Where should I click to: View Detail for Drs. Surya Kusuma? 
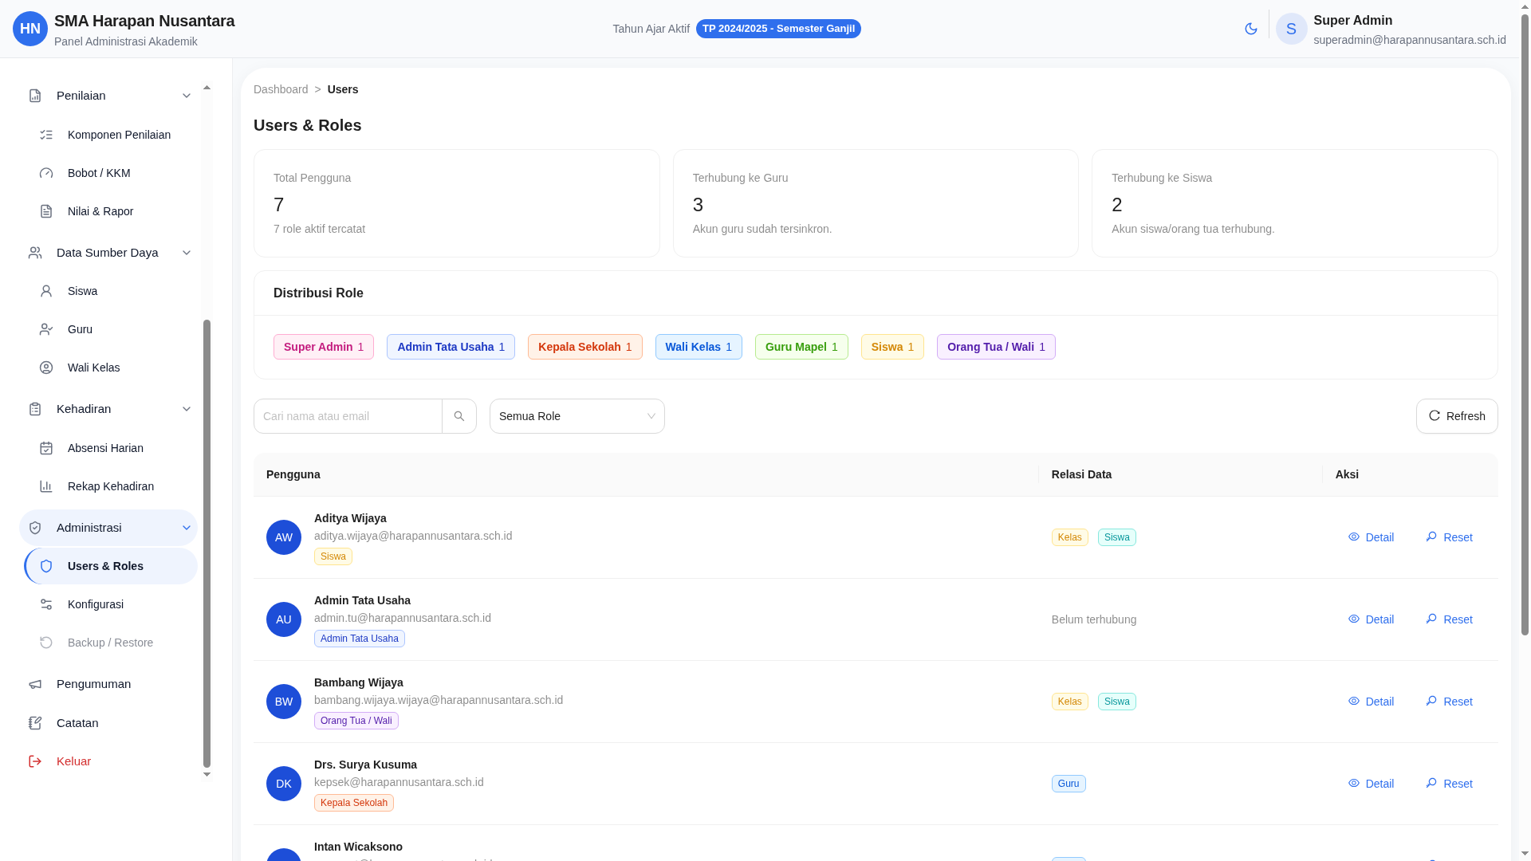1371,784
